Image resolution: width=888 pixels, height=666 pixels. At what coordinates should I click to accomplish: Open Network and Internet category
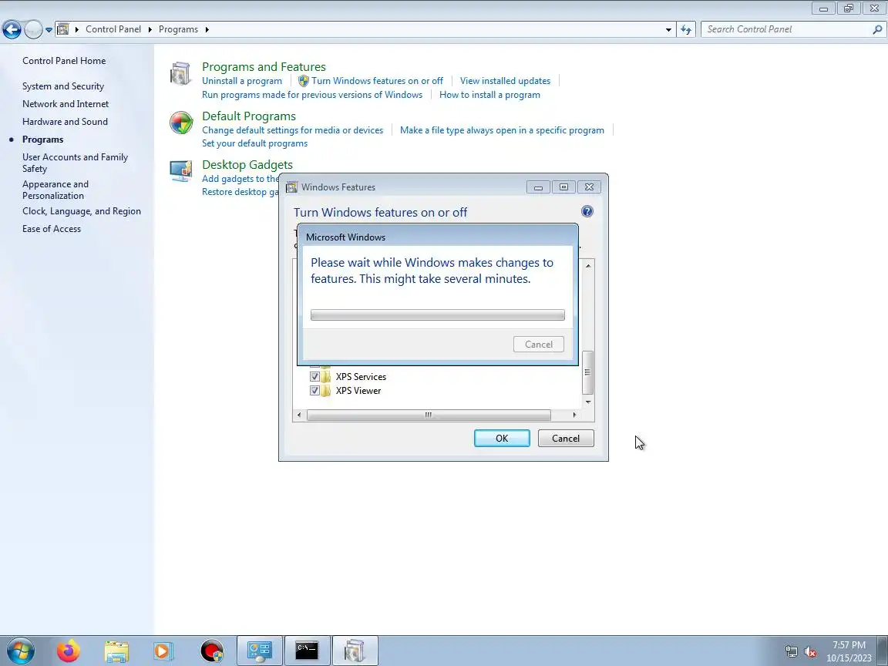[x=65, y=103]
